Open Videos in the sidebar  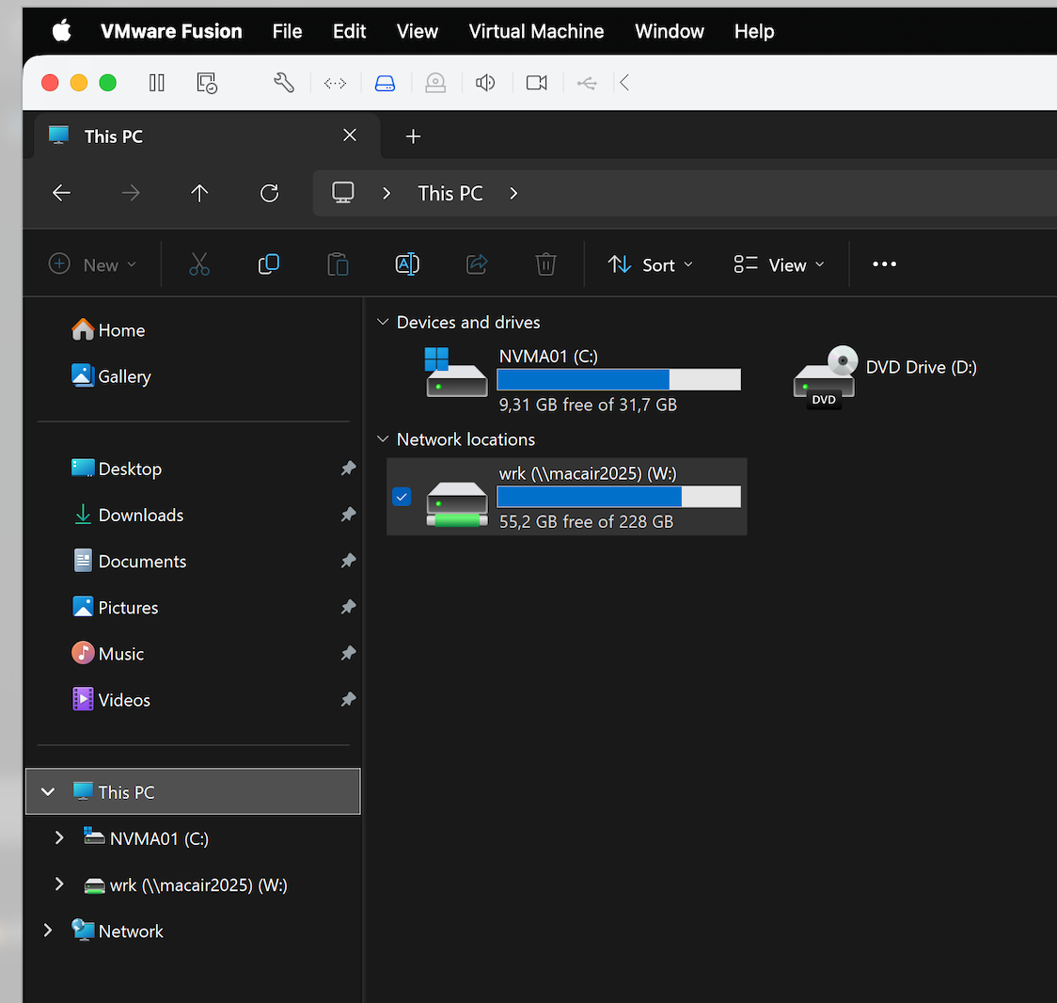point(111,699)
